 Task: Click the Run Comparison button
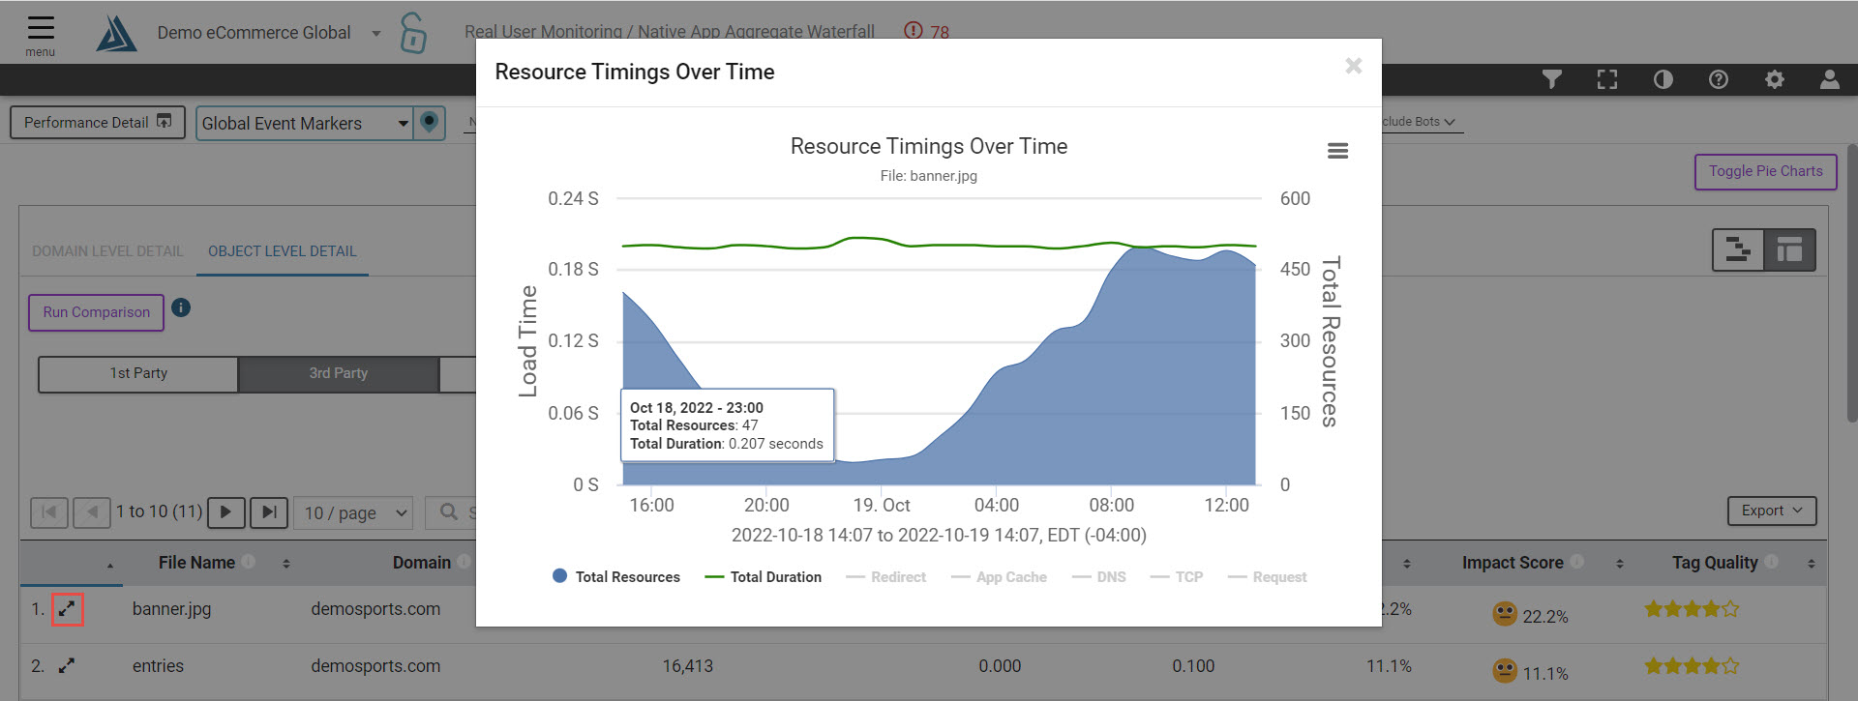[96, 312]
